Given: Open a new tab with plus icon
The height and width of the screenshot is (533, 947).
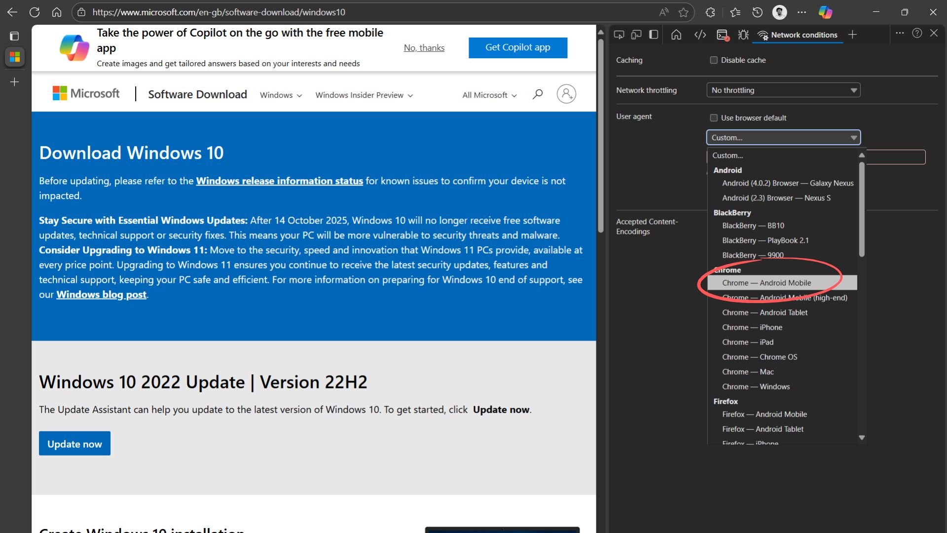Looking at the screenshot, I should (x=14, y=82).
